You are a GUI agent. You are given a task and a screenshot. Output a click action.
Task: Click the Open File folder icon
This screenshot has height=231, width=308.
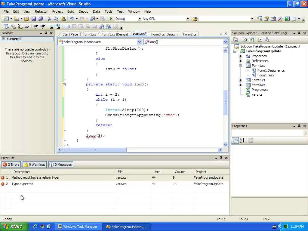pos(27,19)
